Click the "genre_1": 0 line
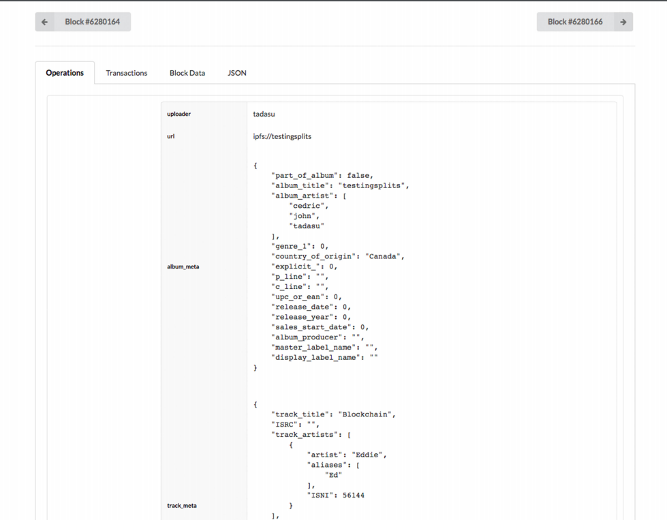 tap(300, 247)
